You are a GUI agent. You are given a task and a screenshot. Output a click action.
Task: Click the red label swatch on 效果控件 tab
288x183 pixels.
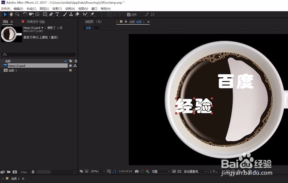pos(23,21)
